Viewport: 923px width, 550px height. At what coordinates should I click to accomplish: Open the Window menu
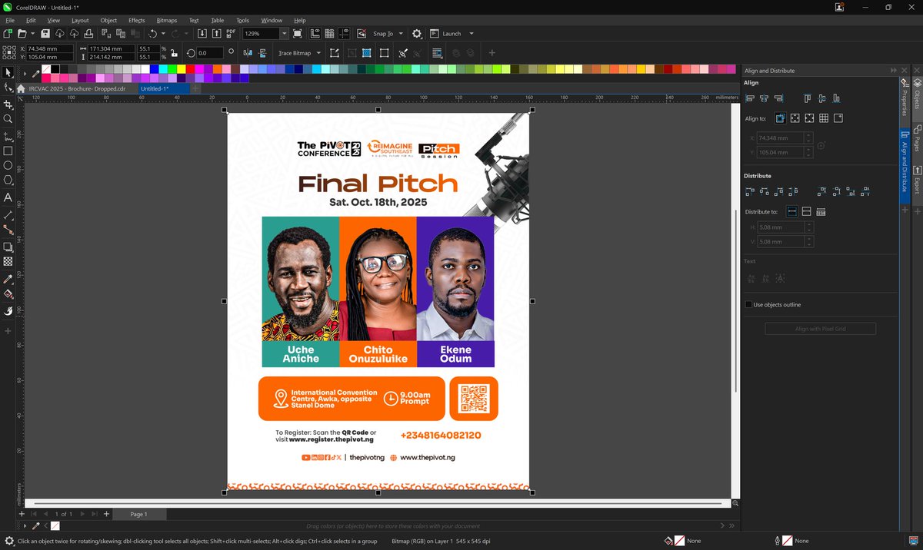tap(272, 20)
